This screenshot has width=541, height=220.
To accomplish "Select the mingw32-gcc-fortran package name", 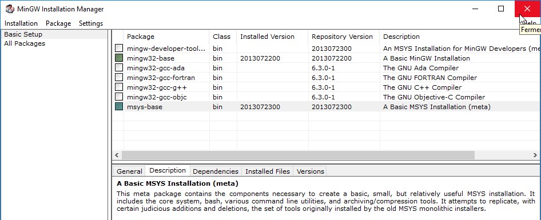I will click(x=161, y=78).
